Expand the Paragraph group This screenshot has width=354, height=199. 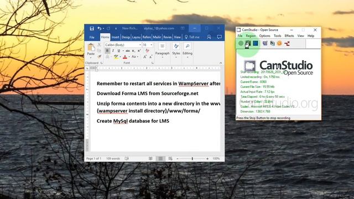(162, 50)
